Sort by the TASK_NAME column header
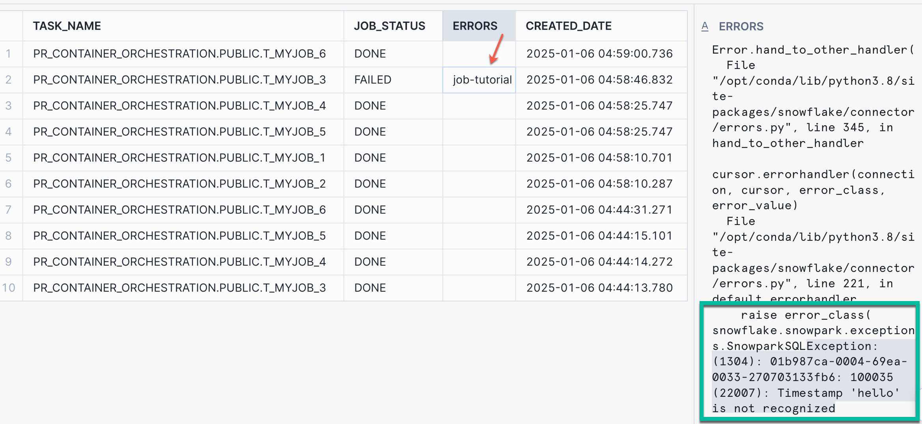The width and height of the screenshot is (922, 424). click(x=67, y=26)
